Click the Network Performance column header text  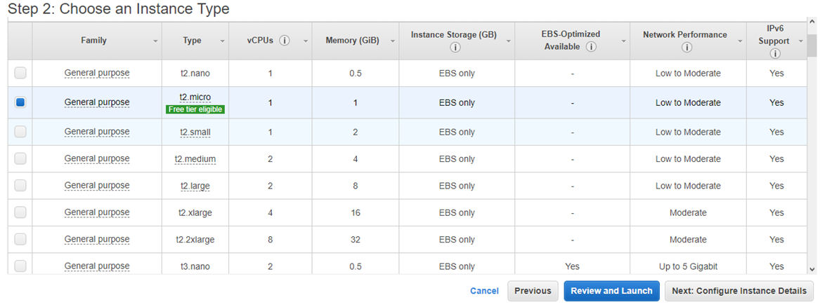click(684, 34)
